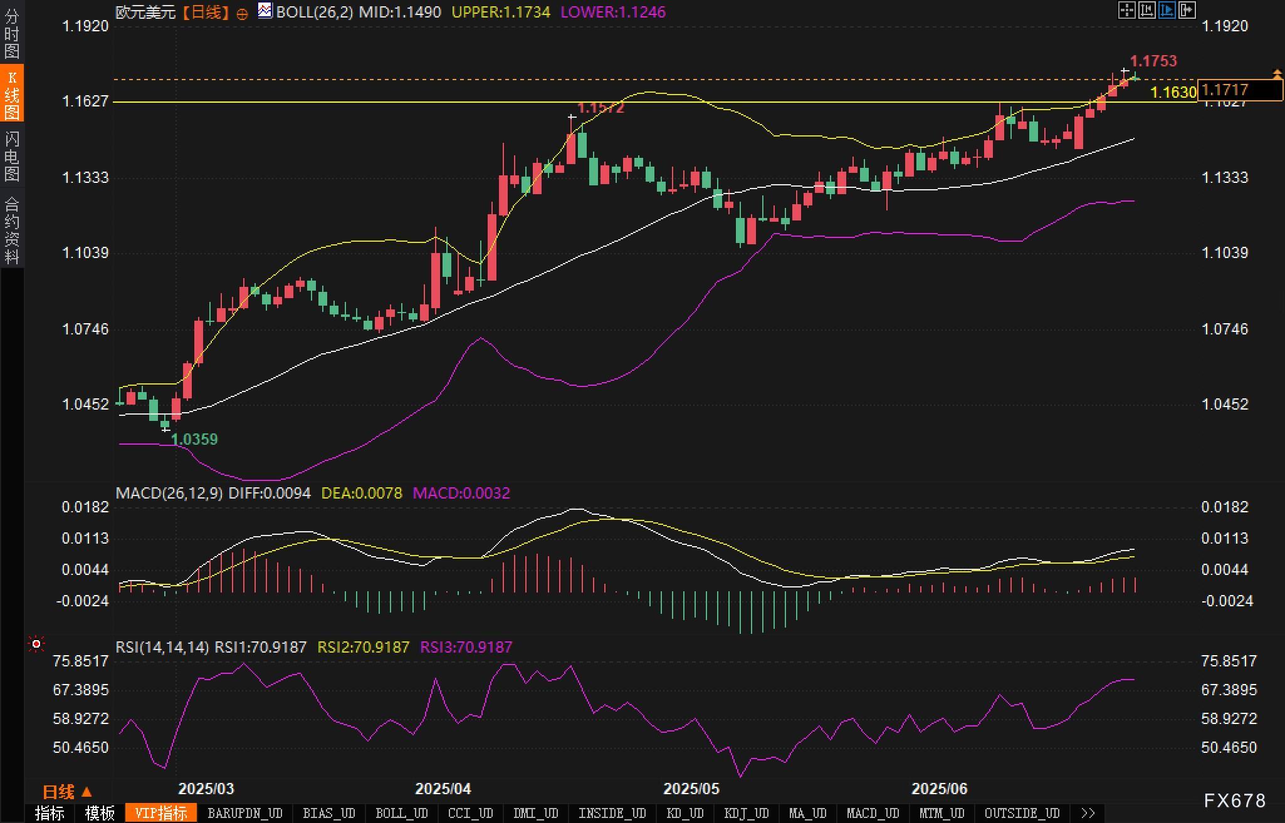Click the range statistics measuring icon
Viewport: 1285px width, 823px height.
pyautogui.click(x=1146, y=10)
